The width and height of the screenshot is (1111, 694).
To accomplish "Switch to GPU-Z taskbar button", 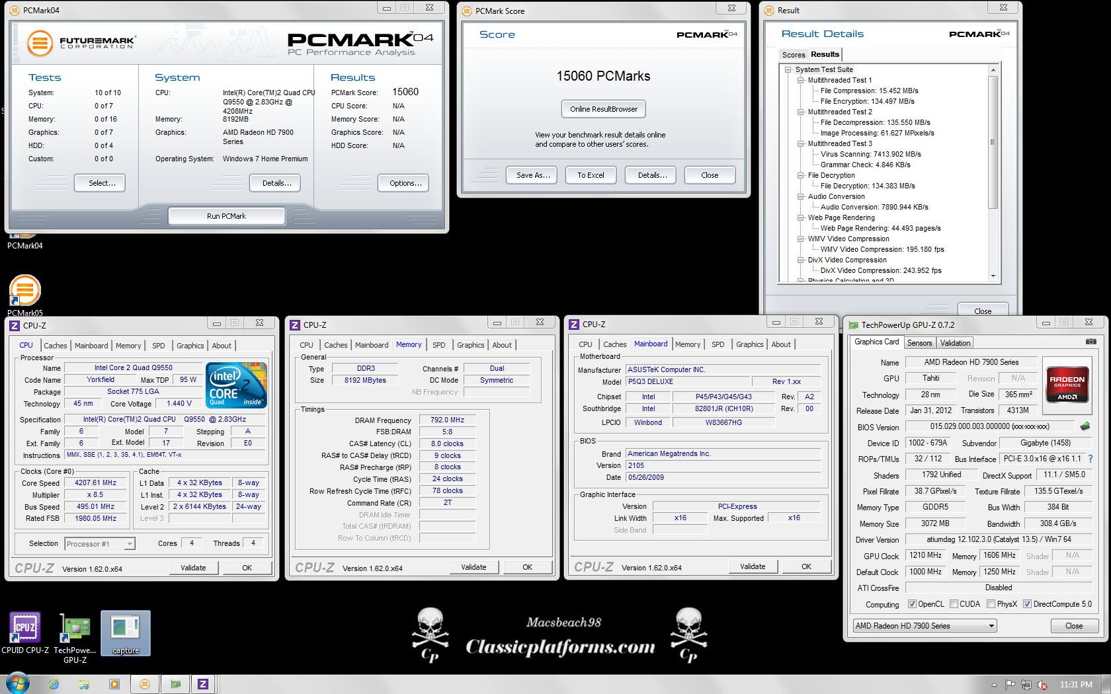I will [175, 684].
